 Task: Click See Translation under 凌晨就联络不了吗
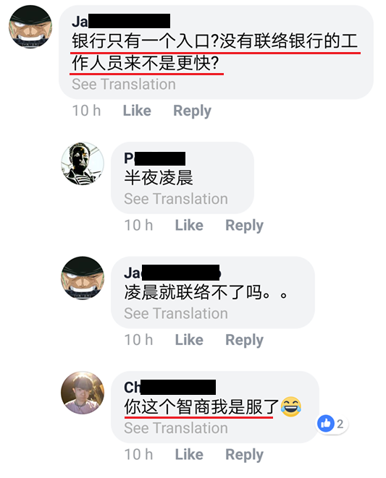pyautogui.click(x=176, y=313)
